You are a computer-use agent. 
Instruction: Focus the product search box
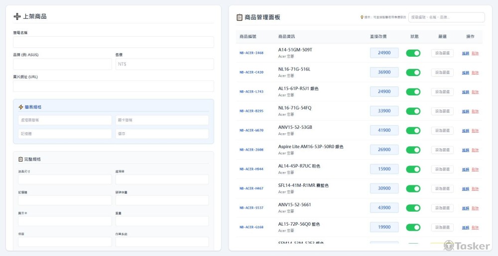pos(446,17)
